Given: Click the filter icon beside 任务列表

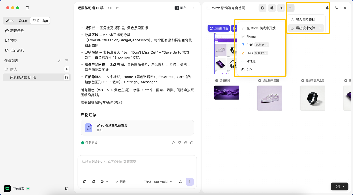Looking at the screenshot, I should pyautogui.click(x=66, y=61).
